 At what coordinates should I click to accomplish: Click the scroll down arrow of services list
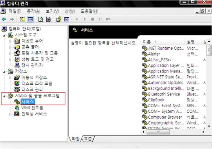click(209, 127)
